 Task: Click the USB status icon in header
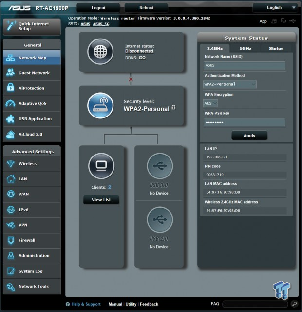[292, 21]
